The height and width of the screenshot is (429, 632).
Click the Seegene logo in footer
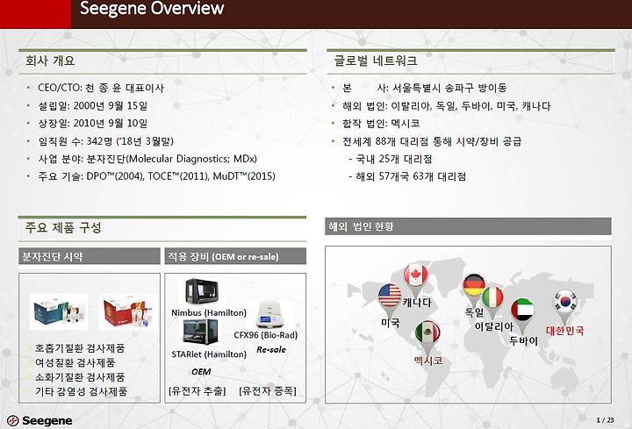tap(39, 421)
